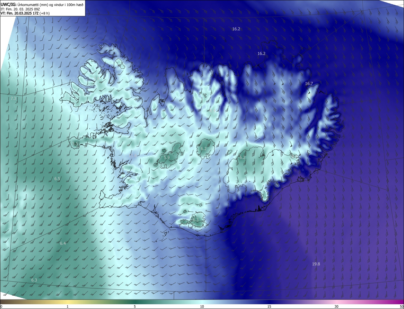Click the 6.5 value label on the map
Screen dimensions: 404x309
[x=57, y=179]
